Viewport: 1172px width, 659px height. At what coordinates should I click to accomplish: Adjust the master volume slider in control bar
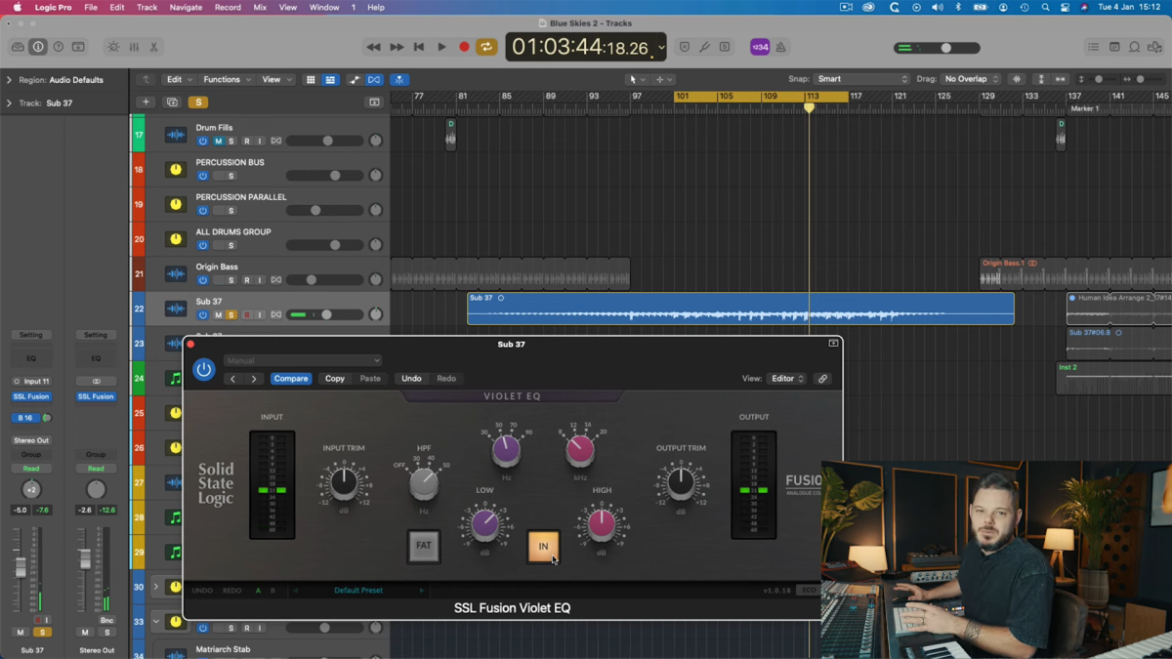[x=938, y=48]
